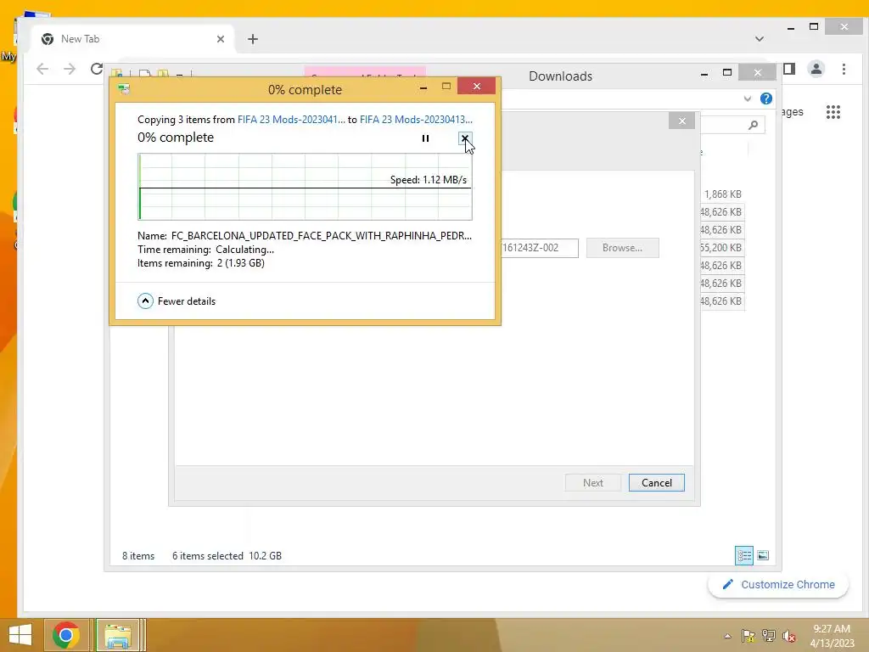Minimize the Downloads Explorer window

tap(704, 74)
